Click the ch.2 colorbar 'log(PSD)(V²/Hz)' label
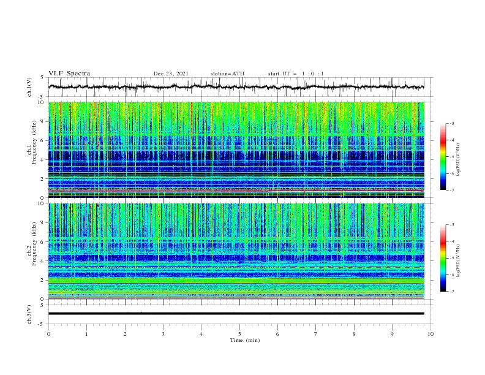 [x=459, y=261]
